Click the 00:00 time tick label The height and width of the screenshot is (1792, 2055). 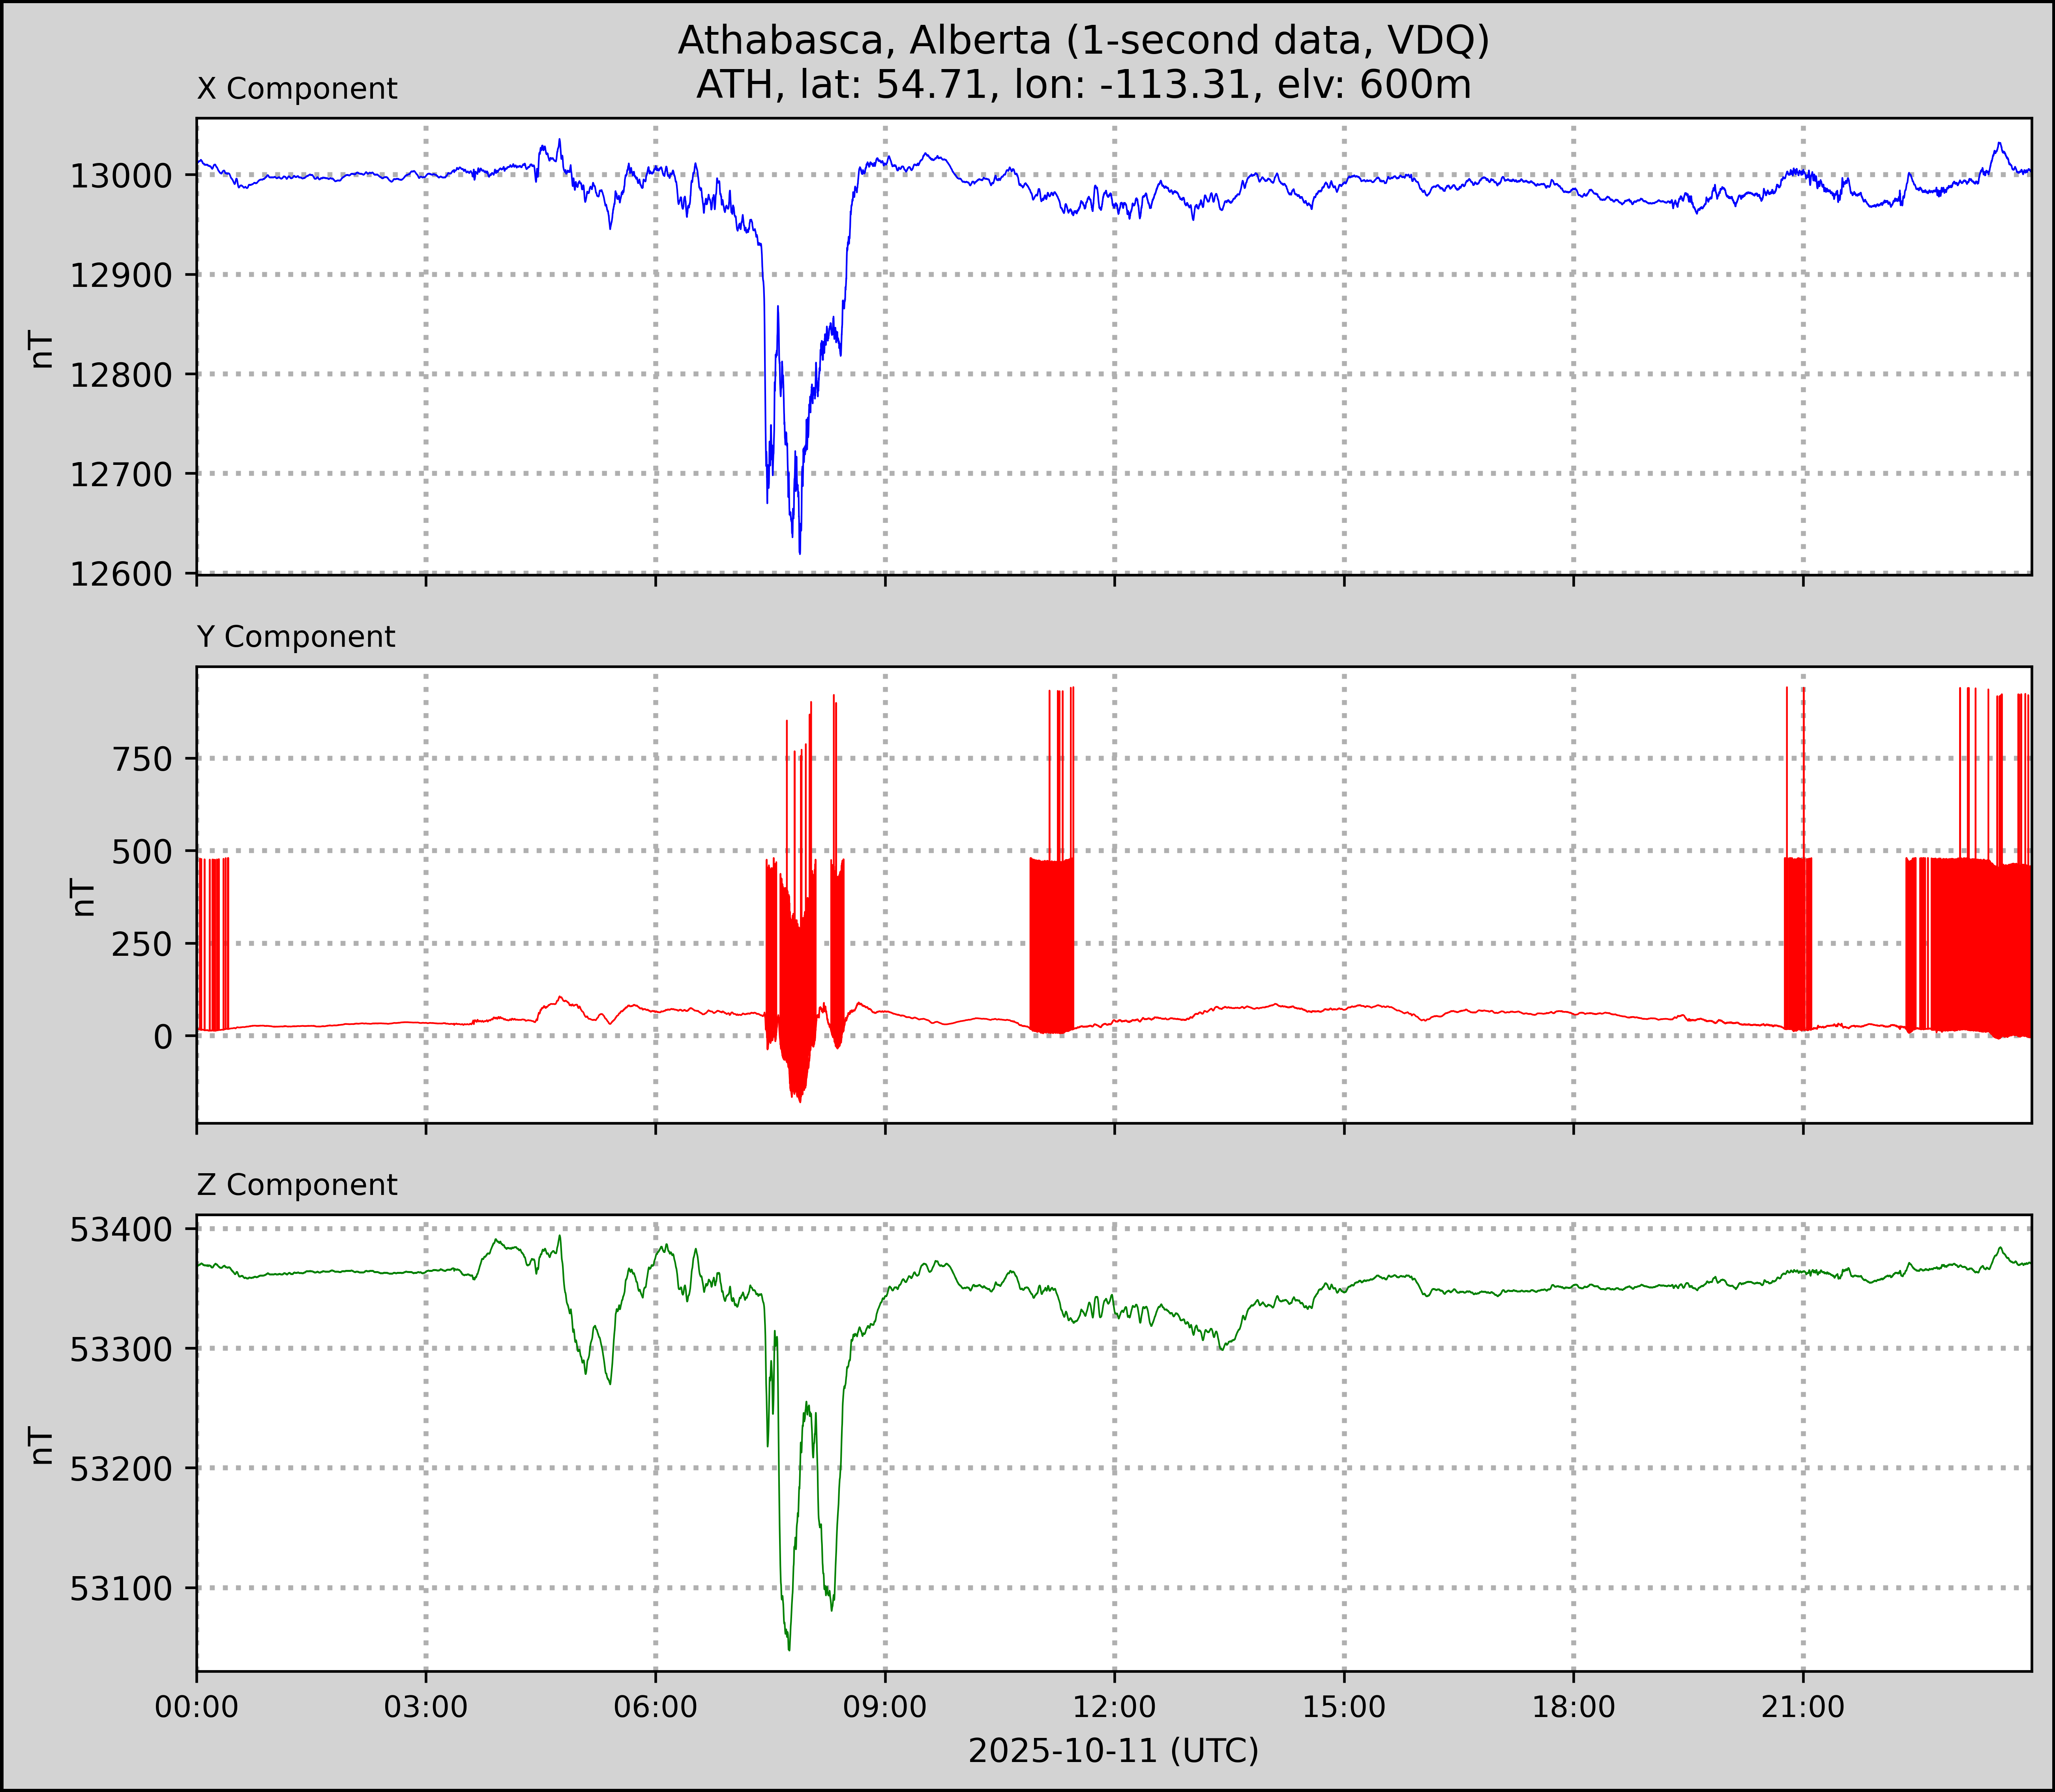[x=197, y=1707]
